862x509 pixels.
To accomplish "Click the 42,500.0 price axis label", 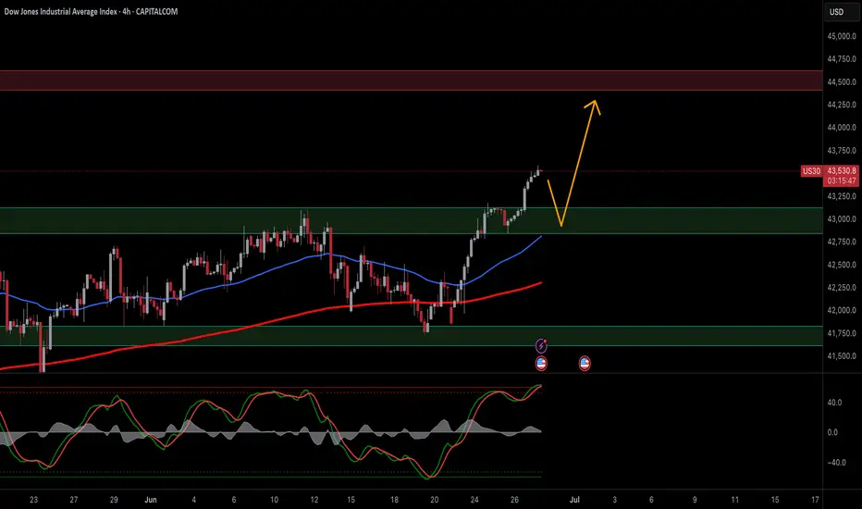I will pyautogui.click(x=842, y=265).
